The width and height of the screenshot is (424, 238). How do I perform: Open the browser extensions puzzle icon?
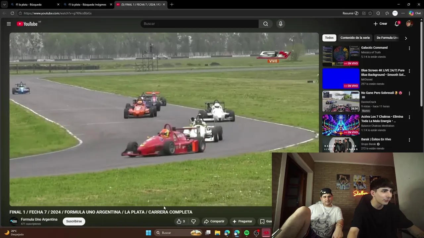(x=378, y=13)
